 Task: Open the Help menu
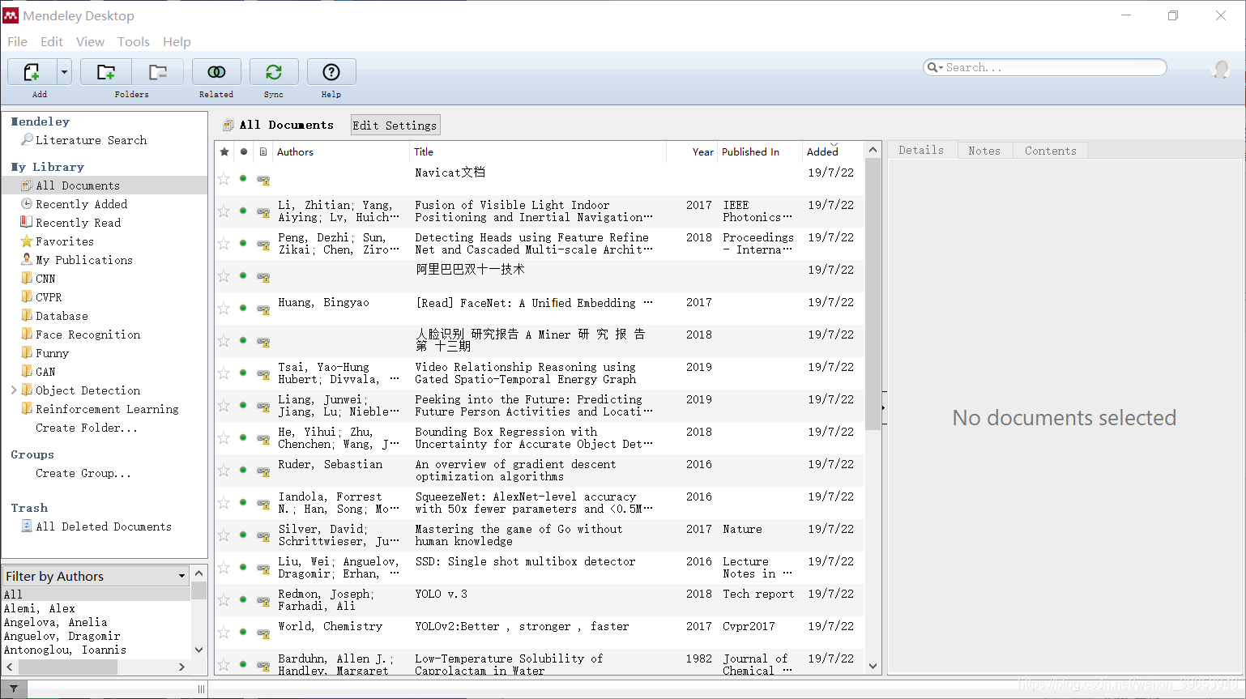click(177, 41)
